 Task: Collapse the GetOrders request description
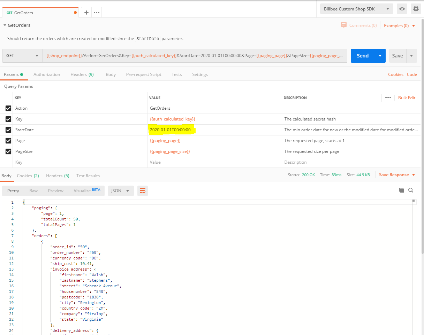(5, 25)
